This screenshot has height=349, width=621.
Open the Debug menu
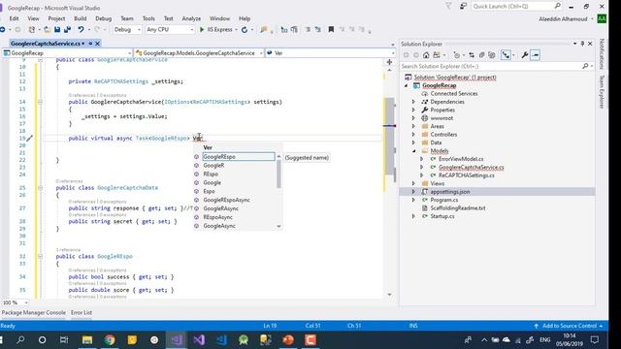coord(104,18)
